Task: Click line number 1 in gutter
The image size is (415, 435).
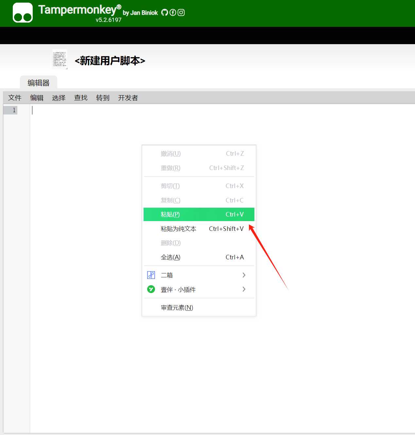Action: point(14,110)
